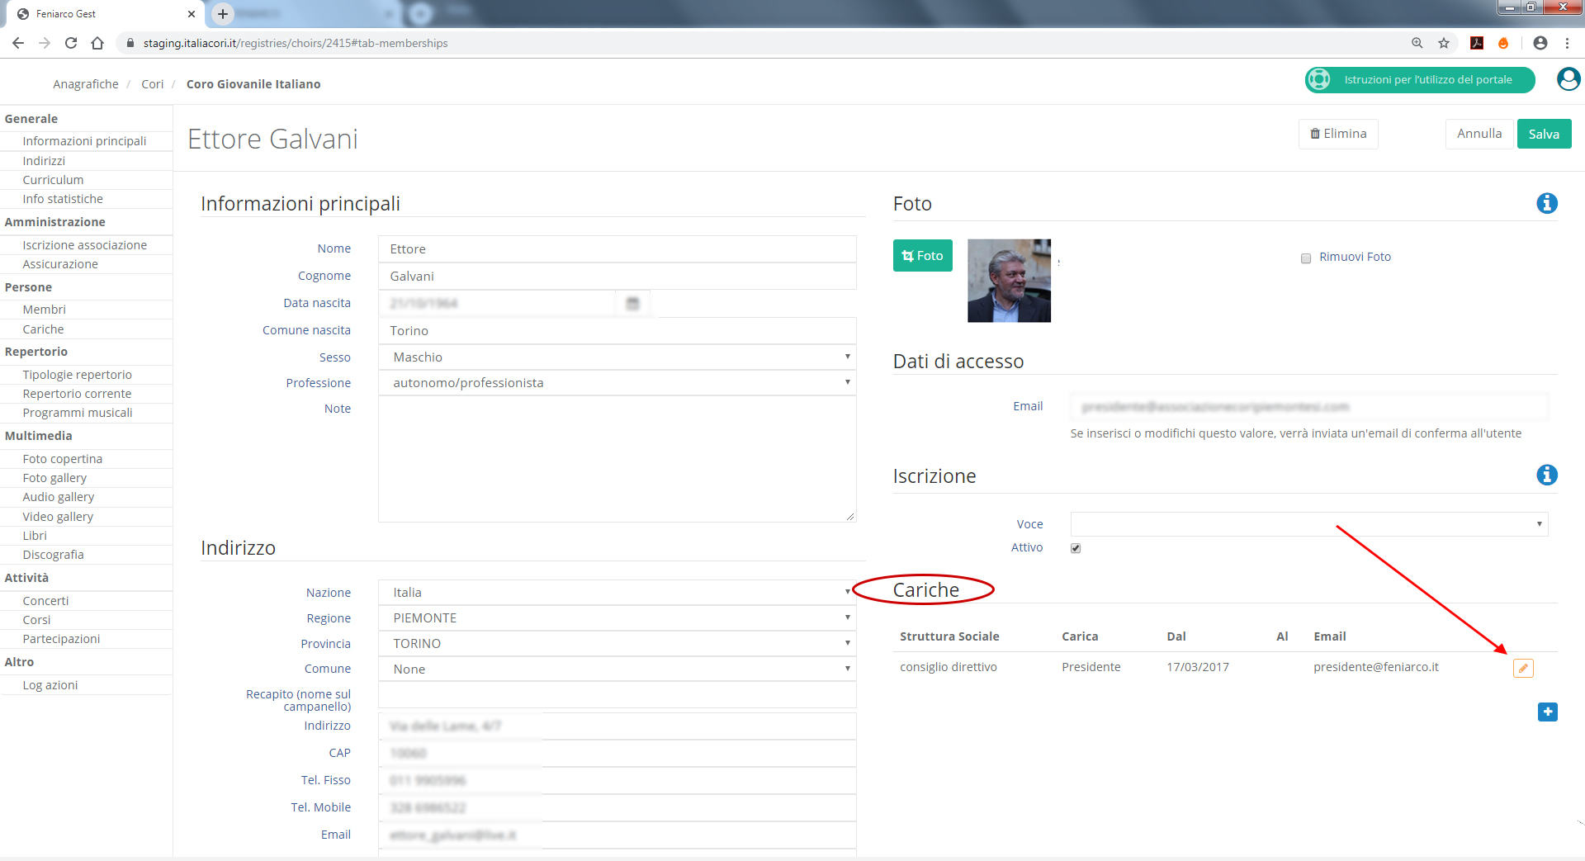Click the user profile icon in header

click(x=1568, y=79)
